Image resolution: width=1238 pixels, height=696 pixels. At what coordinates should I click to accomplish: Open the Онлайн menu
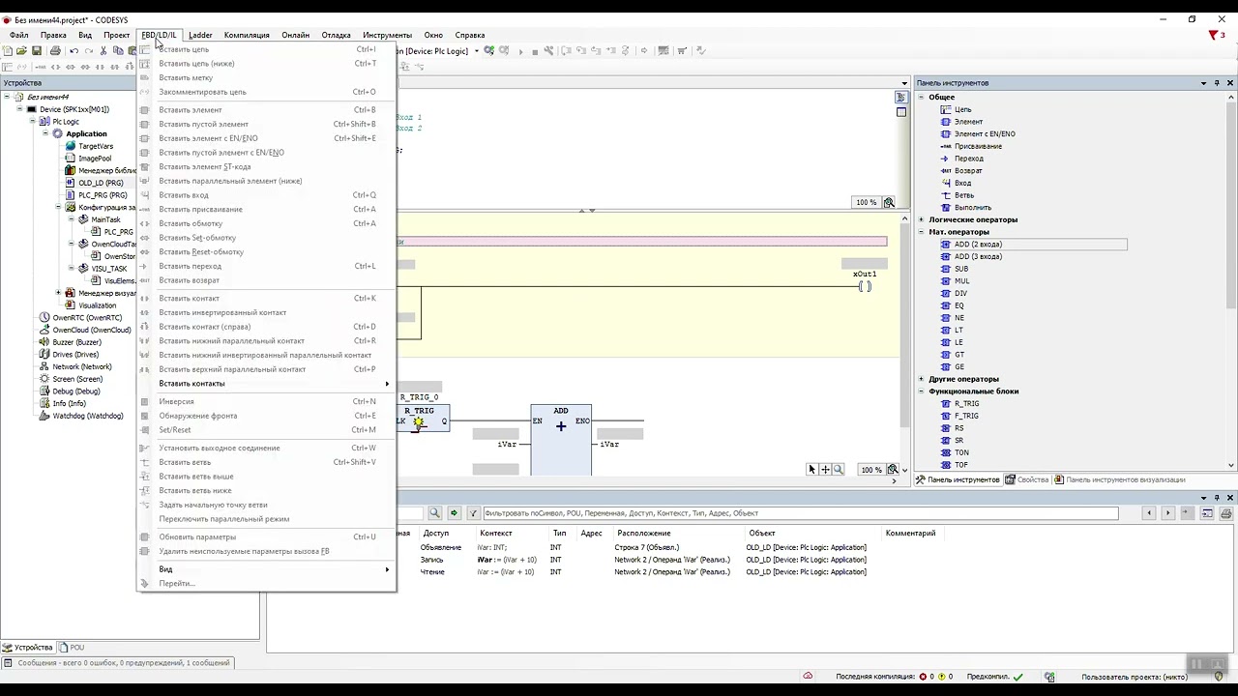[x=296, y=35]
